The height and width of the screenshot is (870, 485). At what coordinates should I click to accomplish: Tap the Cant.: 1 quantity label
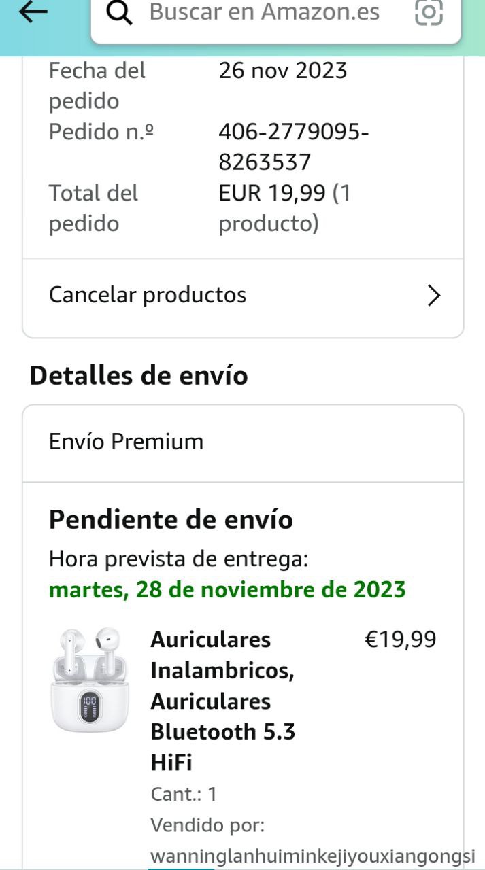(x=184, y=794)
